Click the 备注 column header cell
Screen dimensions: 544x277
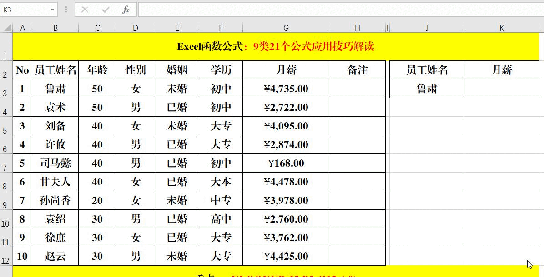point(357,70)
